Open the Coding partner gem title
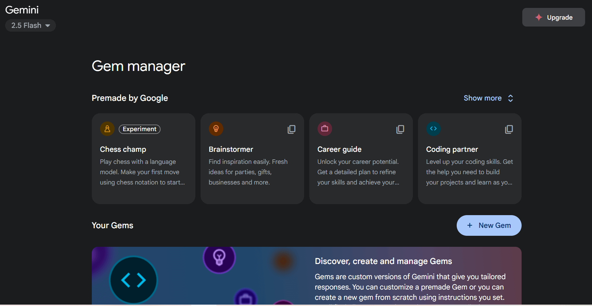 (x=452, y=149)
